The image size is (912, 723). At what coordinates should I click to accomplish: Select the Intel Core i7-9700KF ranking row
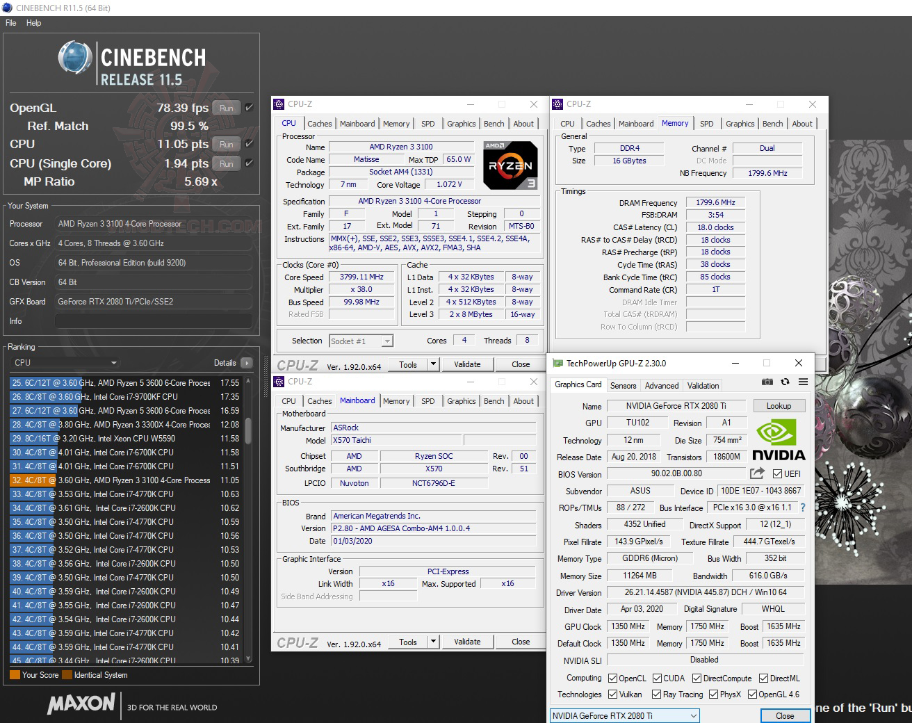tap(125, 397)
